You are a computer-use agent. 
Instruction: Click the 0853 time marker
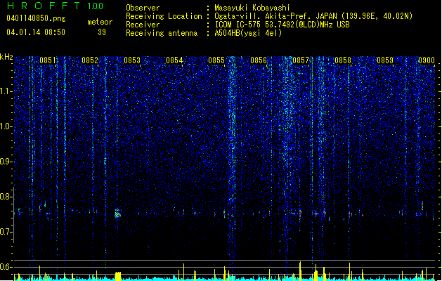click(132, 60)
